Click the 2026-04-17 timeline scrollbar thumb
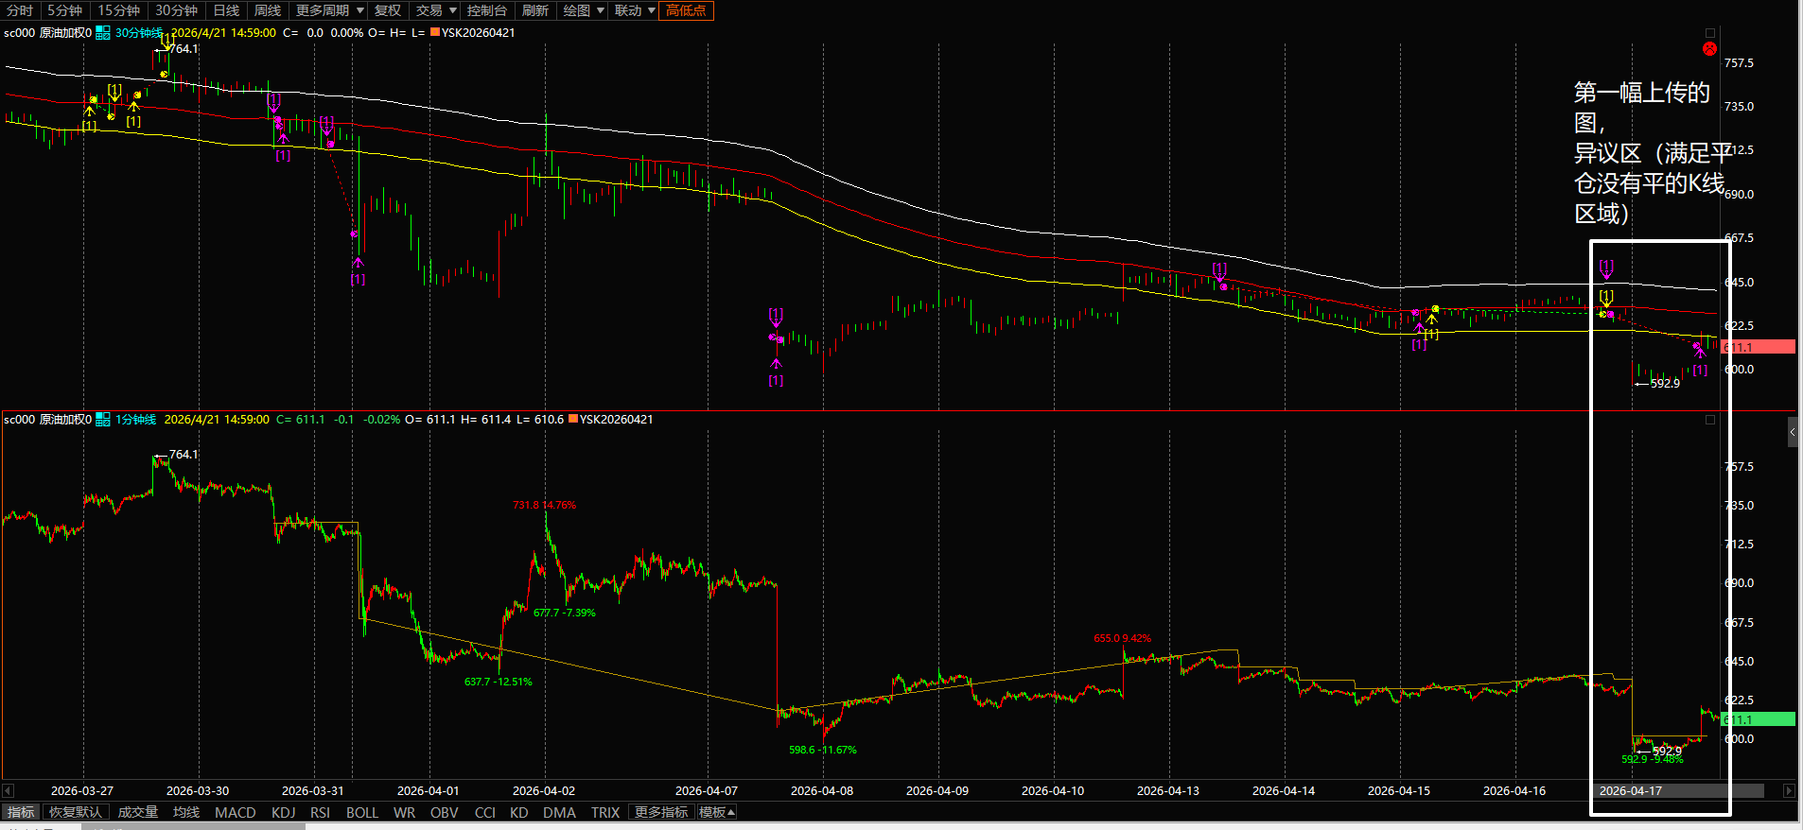This screenshot has height=830, width=1803. coord(1677,791)
